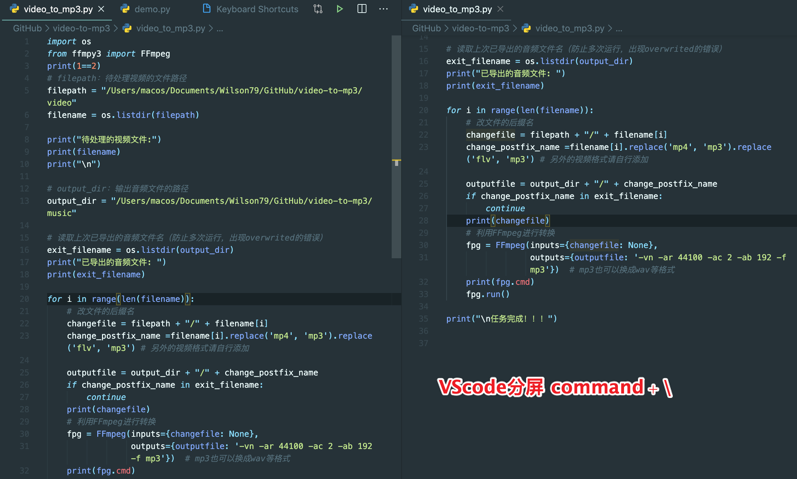Close the left video_to_mp3.py tab
This screenshot has height=479, width=797.
coord(101,9)
